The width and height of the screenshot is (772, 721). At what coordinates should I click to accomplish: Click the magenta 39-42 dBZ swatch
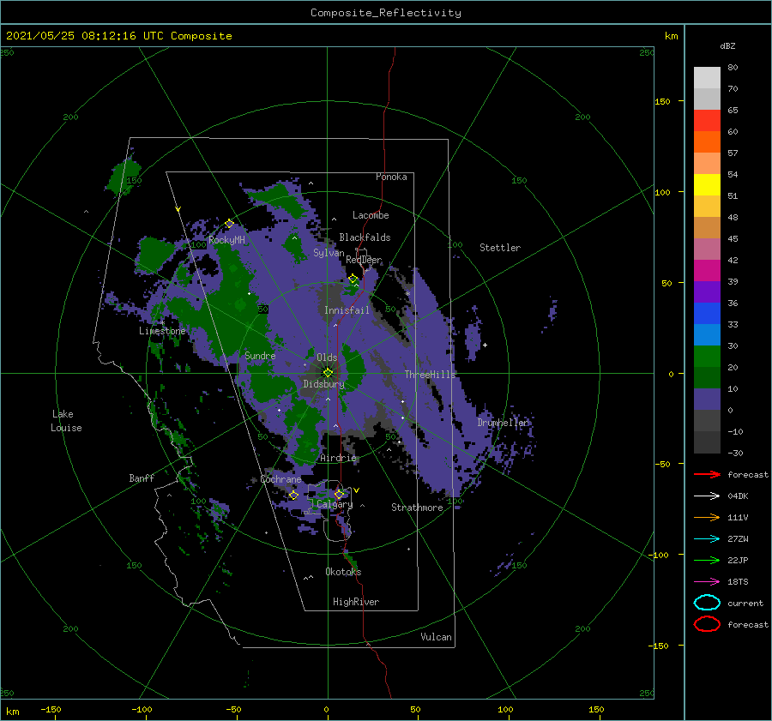[x=707, y=271]
